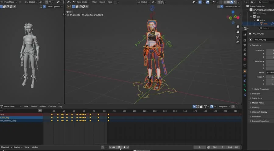Open the orange Object properties tab
The image size is (274, 151).
(x=245, y=71)
